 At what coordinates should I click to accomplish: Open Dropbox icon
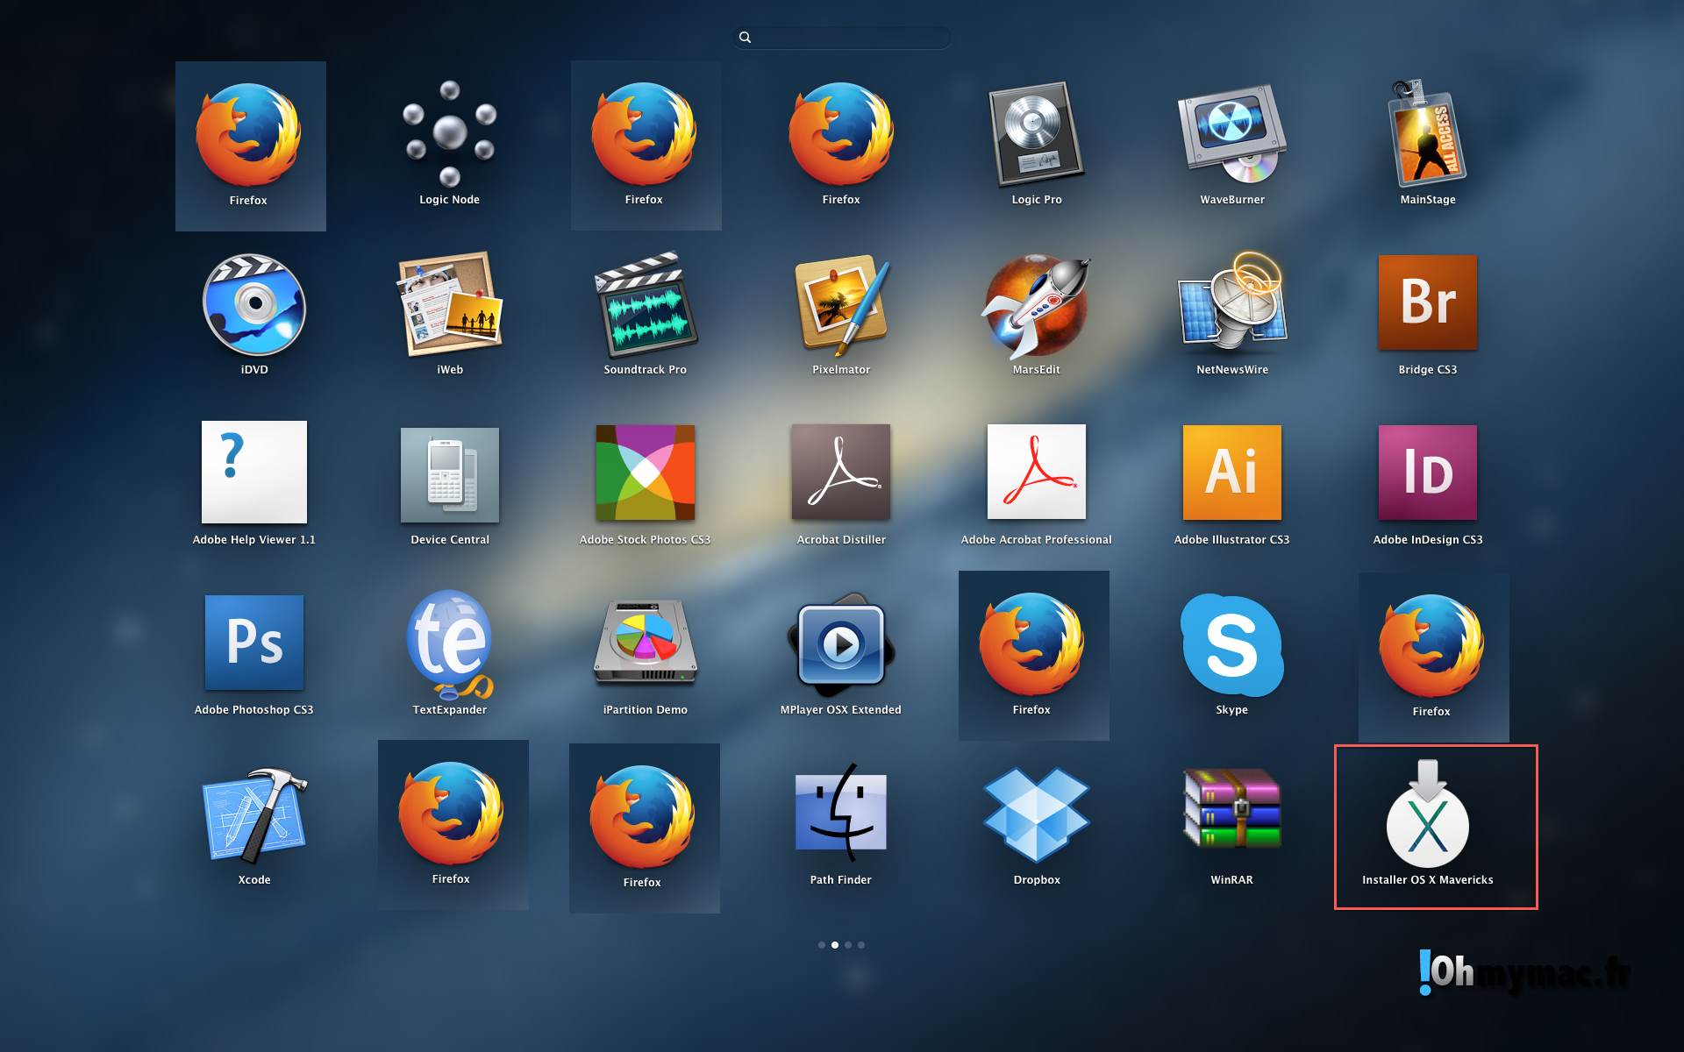(1036, 815)
